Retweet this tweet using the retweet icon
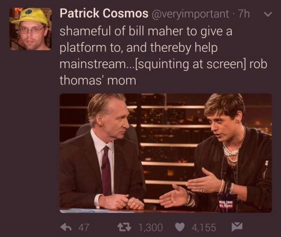The height and width of the screenshot is (237, 281). pos(124,227)
